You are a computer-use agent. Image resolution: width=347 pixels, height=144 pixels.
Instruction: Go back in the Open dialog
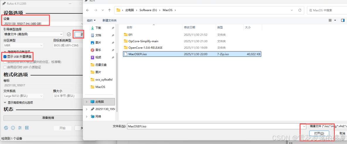(x=88, y=10)
